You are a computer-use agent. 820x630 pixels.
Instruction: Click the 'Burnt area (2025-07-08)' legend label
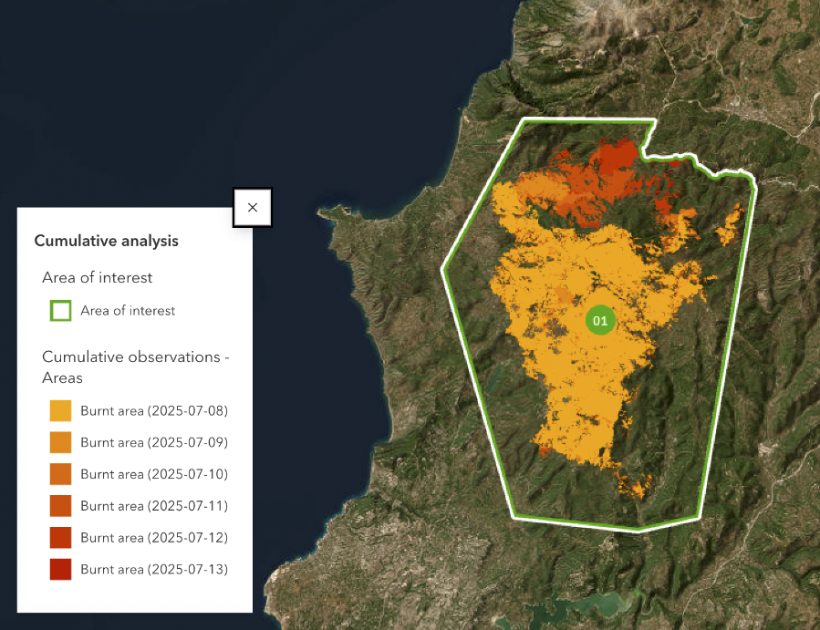[154, 411]
